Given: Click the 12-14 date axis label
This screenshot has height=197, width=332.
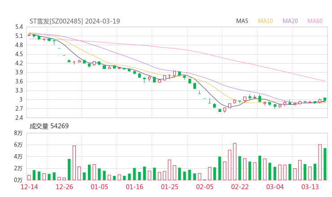Looking at the screenshot, I should [29, 187].
